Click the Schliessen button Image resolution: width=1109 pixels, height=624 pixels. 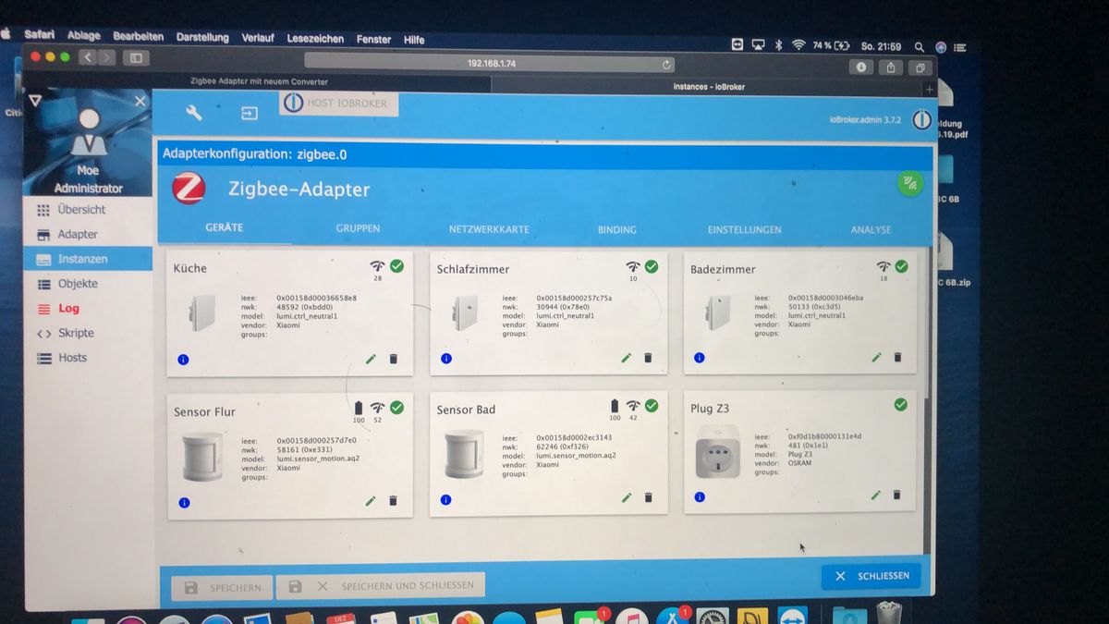[x=871, y=576]
